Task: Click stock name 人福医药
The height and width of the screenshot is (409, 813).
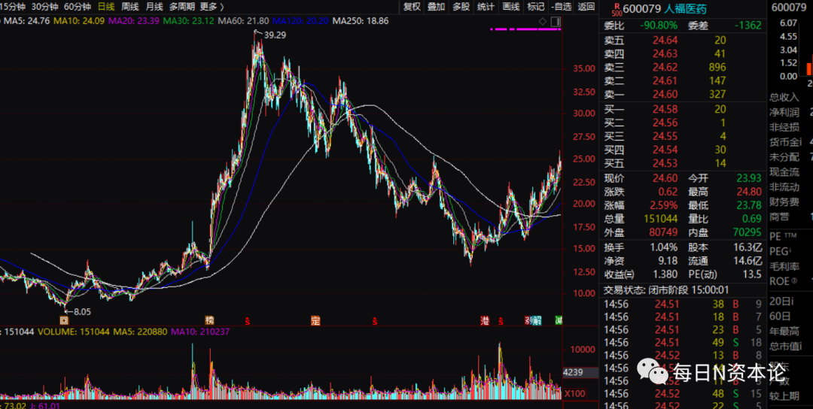Action: 687,9
